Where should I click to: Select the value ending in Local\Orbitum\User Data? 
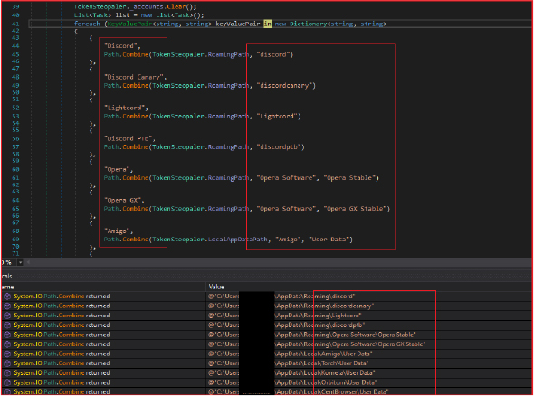point(292,382)
